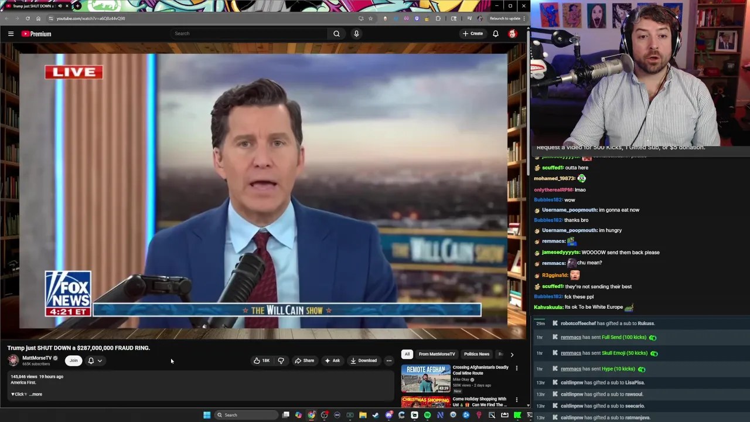Select the Politics News chip
The height and width of the screenshot is (422, 750).
(476, 354)
